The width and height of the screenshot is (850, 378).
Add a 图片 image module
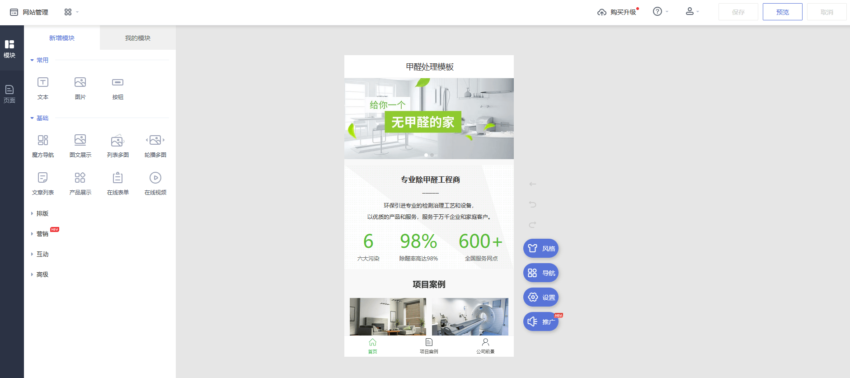(80, 88)
